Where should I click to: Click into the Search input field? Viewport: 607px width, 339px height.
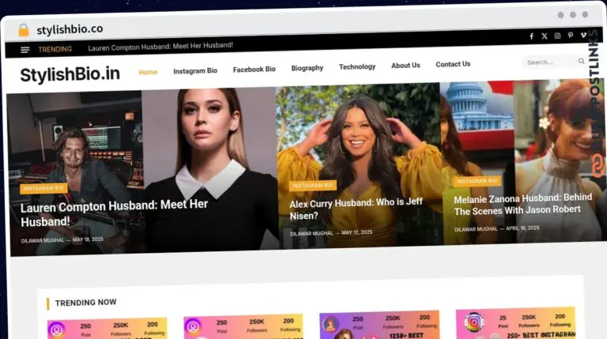click(x=550, y=62)
